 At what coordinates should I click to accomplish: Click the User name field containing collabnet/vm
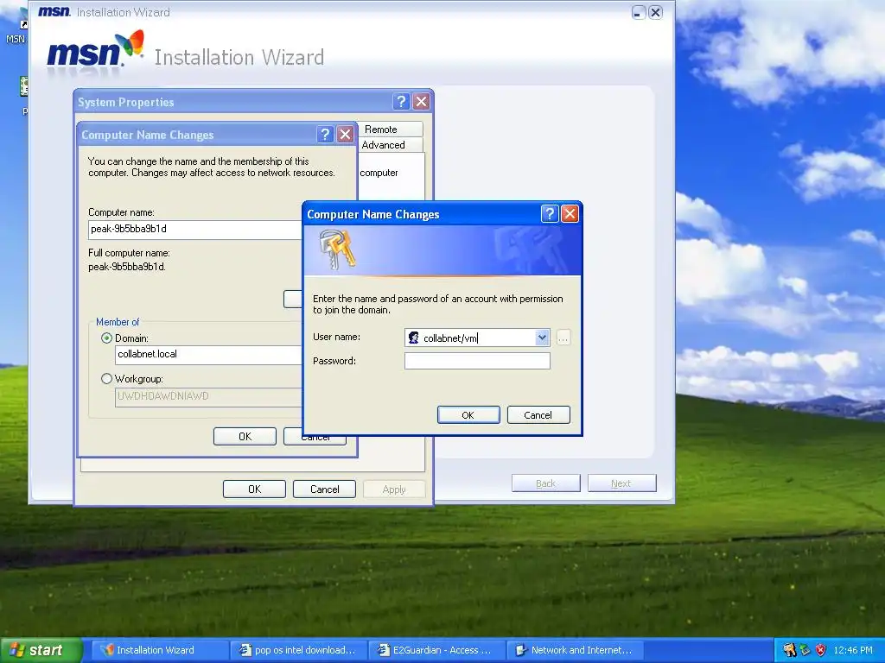[x=477, y=338]
